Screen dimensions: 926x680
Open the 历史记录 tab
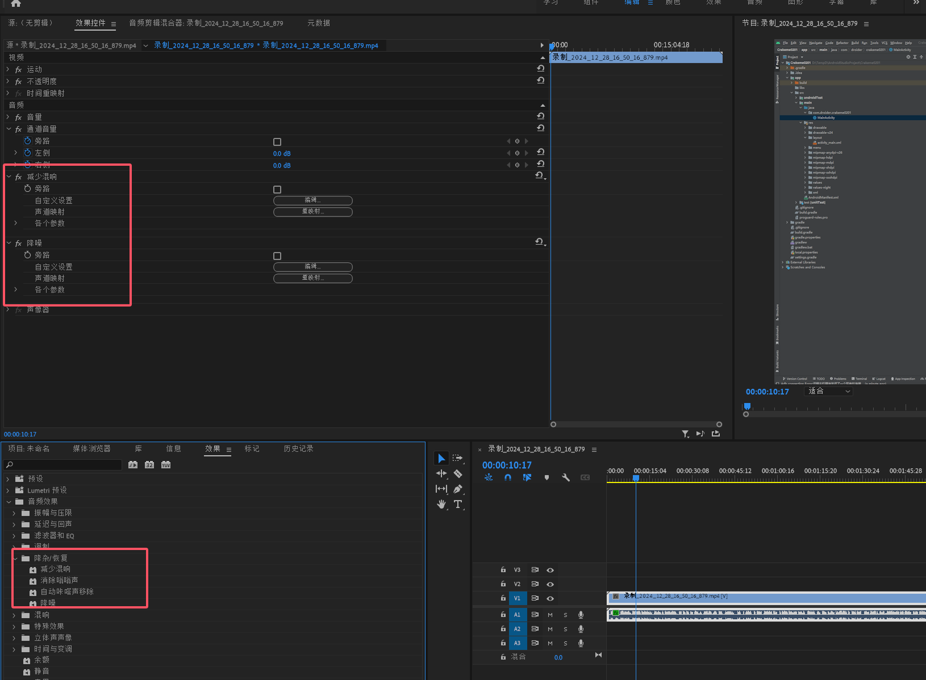[298, 448]
